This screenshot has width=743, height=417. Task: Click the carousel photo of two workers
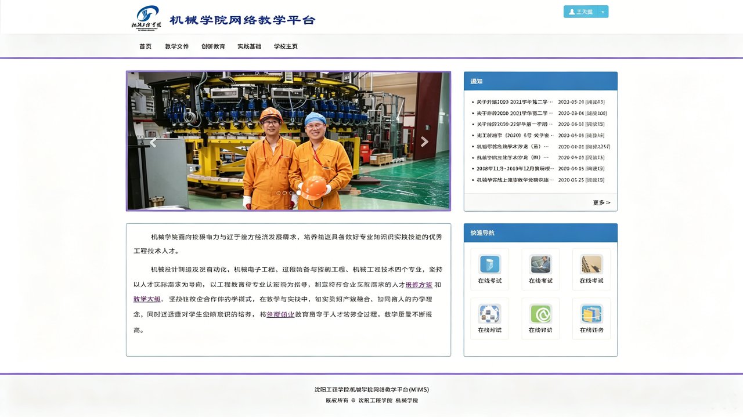point(288,141)
